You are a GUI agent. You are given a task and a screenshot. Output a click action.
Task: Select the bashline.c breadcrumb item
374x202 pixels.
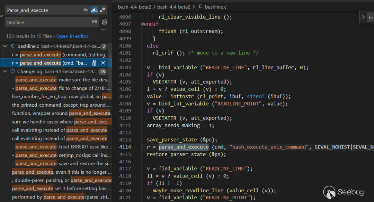(216, 7)
